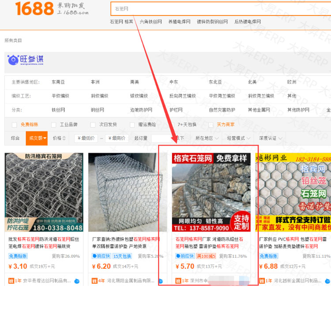Image resolution: width=331 pixels, height=331 pixels.
Task: Click the 免费赊账 tag on the ¥3.10 listing
Action: (x=18, y=256)
